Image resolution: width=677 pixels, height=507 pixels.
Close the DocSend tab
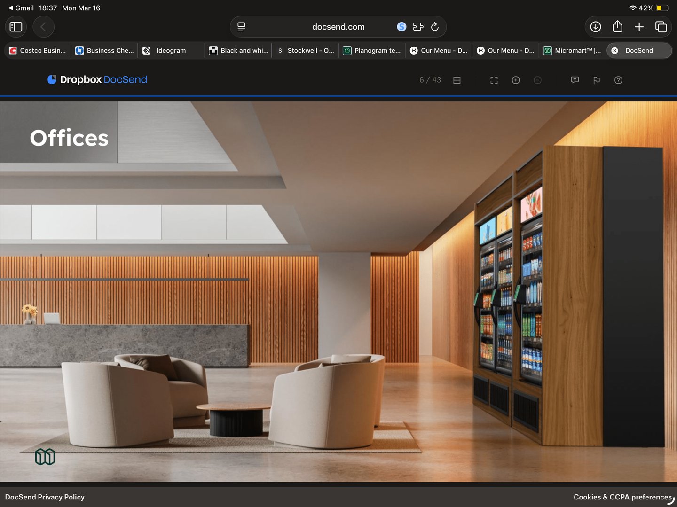pyautogui.click(x=614, y=50)
